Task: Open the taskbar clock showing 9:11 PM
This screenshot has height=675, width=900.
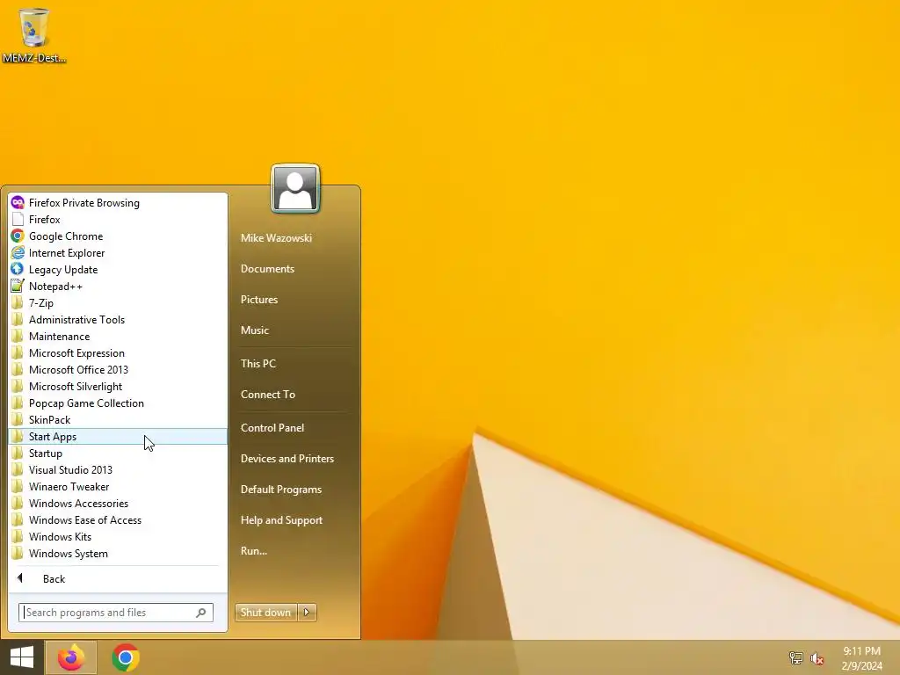Action: click(861, 658)
